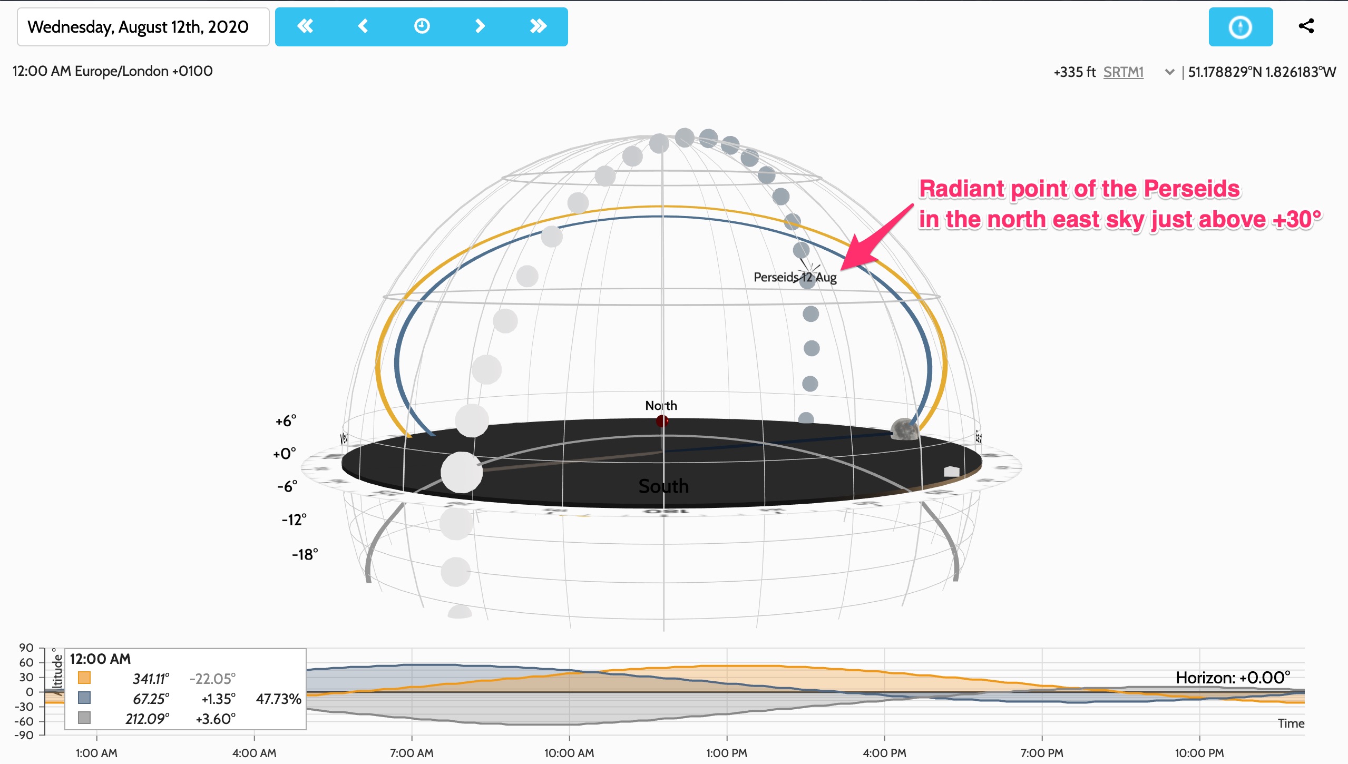Open the date picker field
Screen dimensions: 1348x764
coord(143,27)
